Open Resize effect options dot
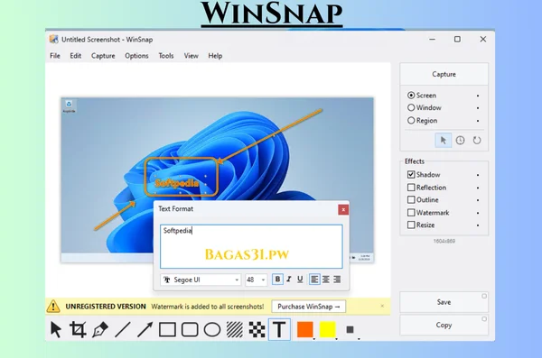The image size is (542, 358). coord(478,225)
